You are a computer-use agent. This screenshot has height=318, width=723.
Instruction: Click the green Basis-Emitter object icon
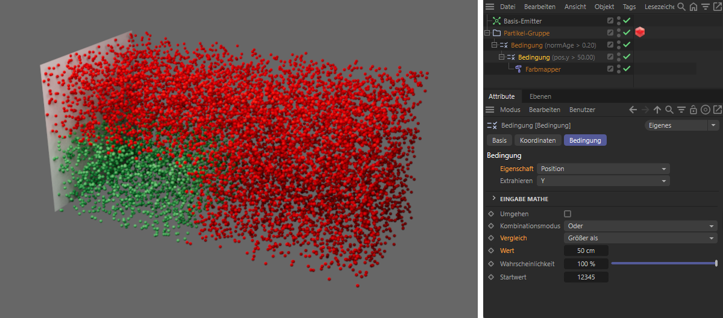(497, 21)
